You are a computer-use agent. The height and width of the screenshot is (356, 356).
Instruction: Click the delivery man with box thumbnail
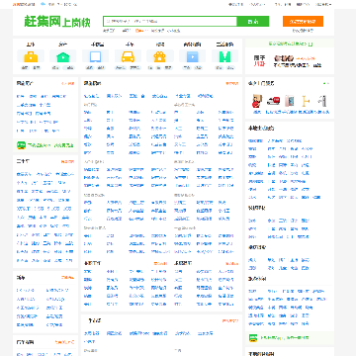pyautogui.click(x=256, y=101)
